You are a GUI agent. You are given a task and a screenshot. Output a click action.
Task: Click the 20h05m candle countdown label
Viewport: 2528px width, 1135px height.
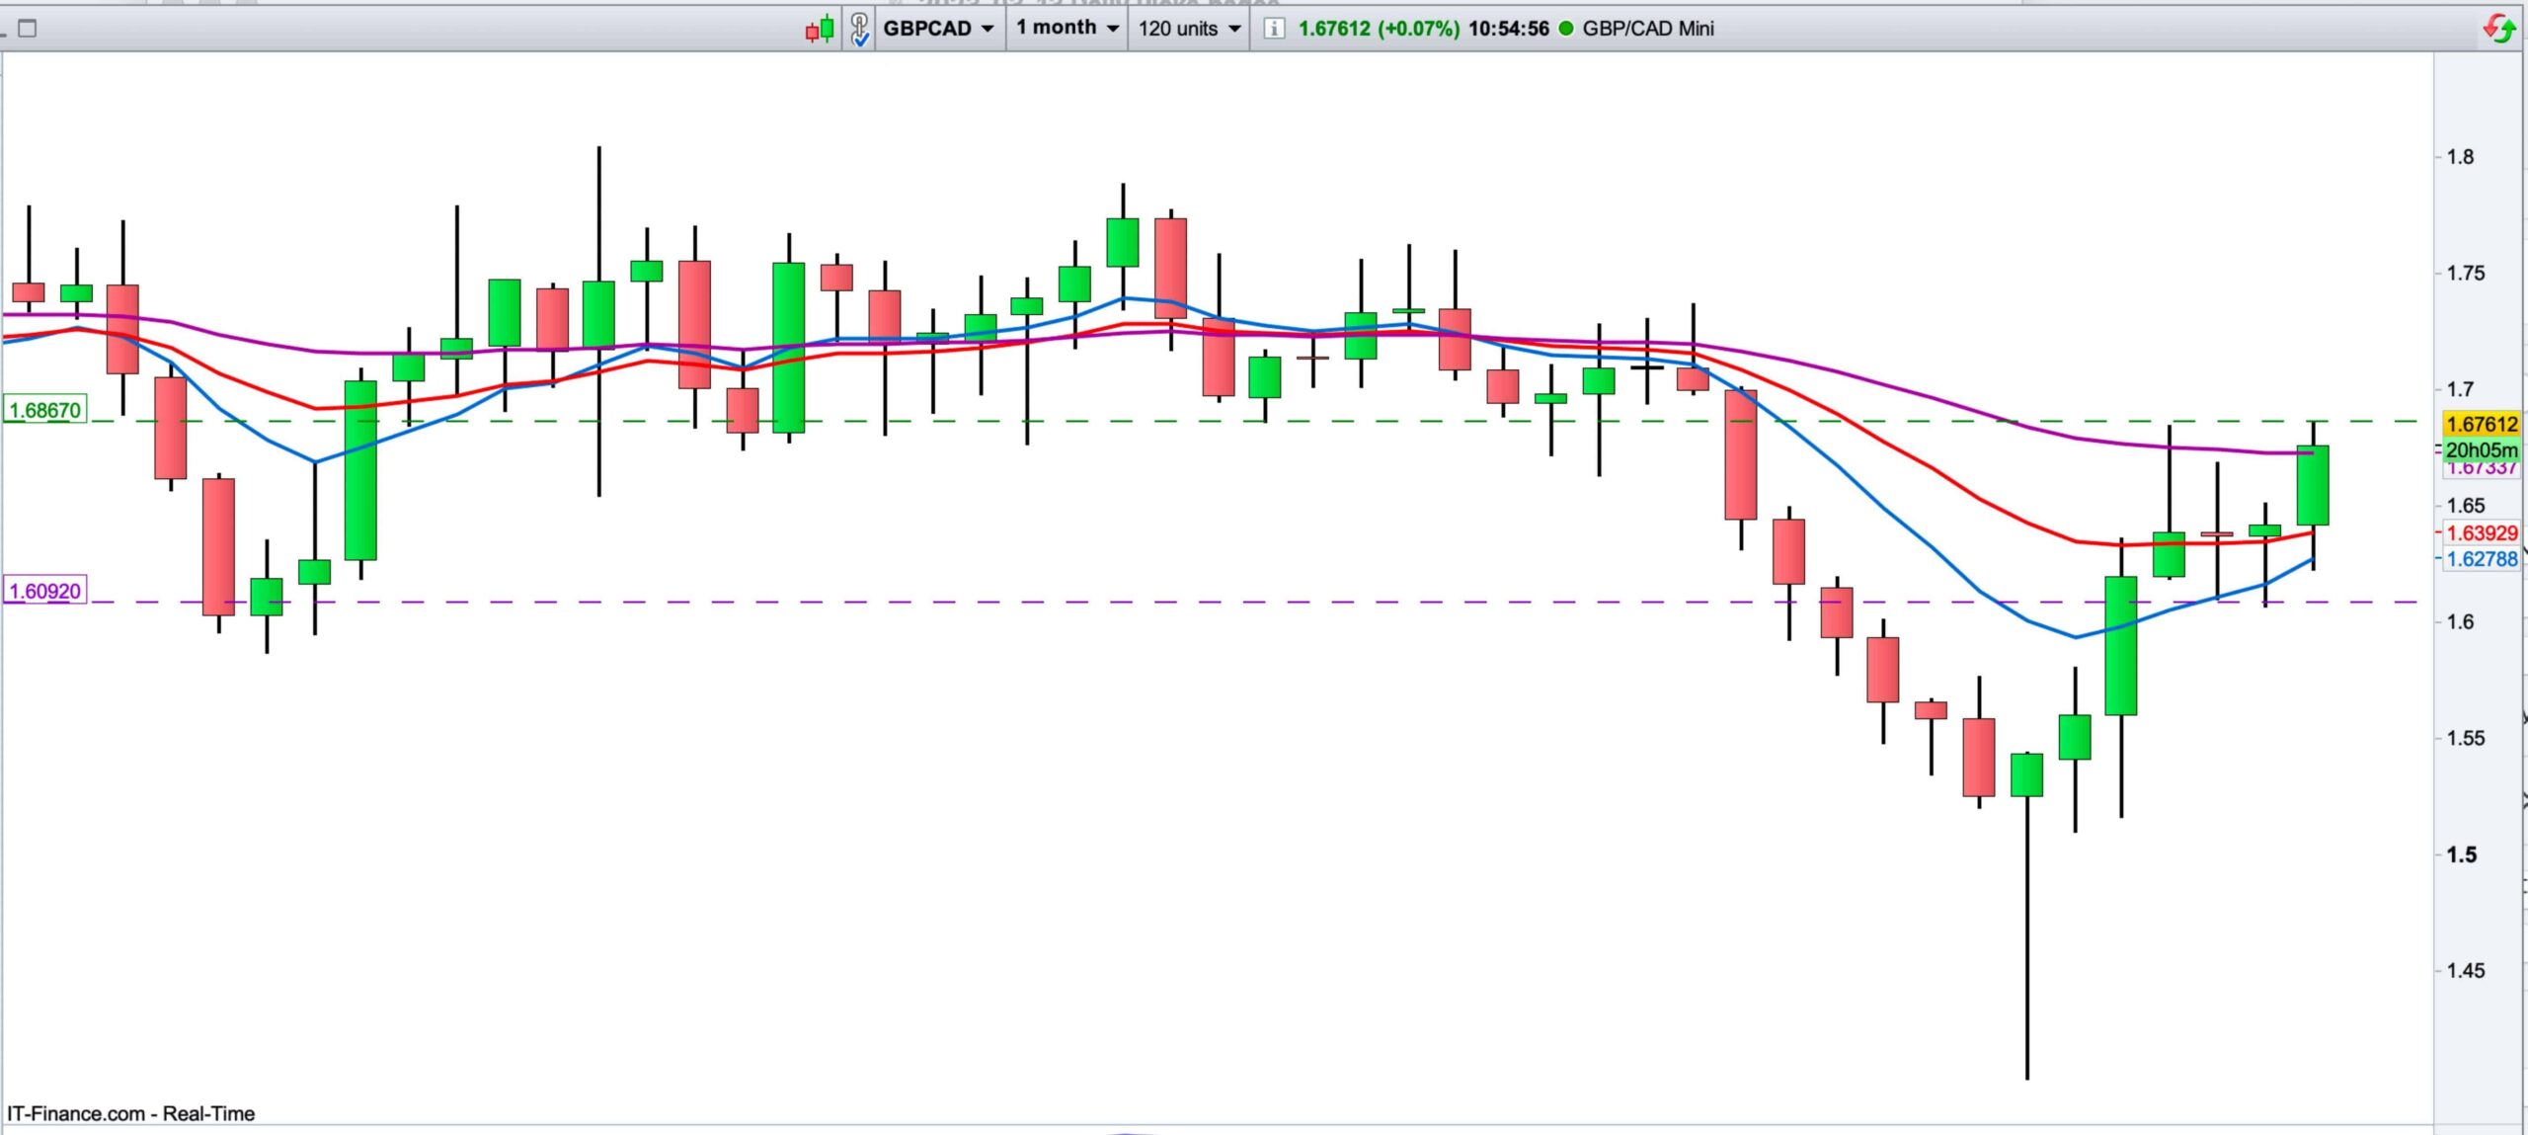point(2482,449)
